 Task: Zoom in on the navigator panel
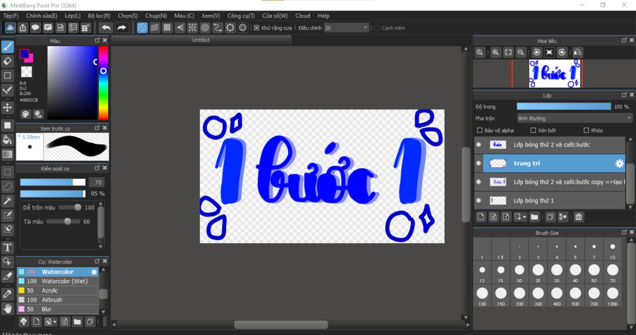(x=495, y=52)
